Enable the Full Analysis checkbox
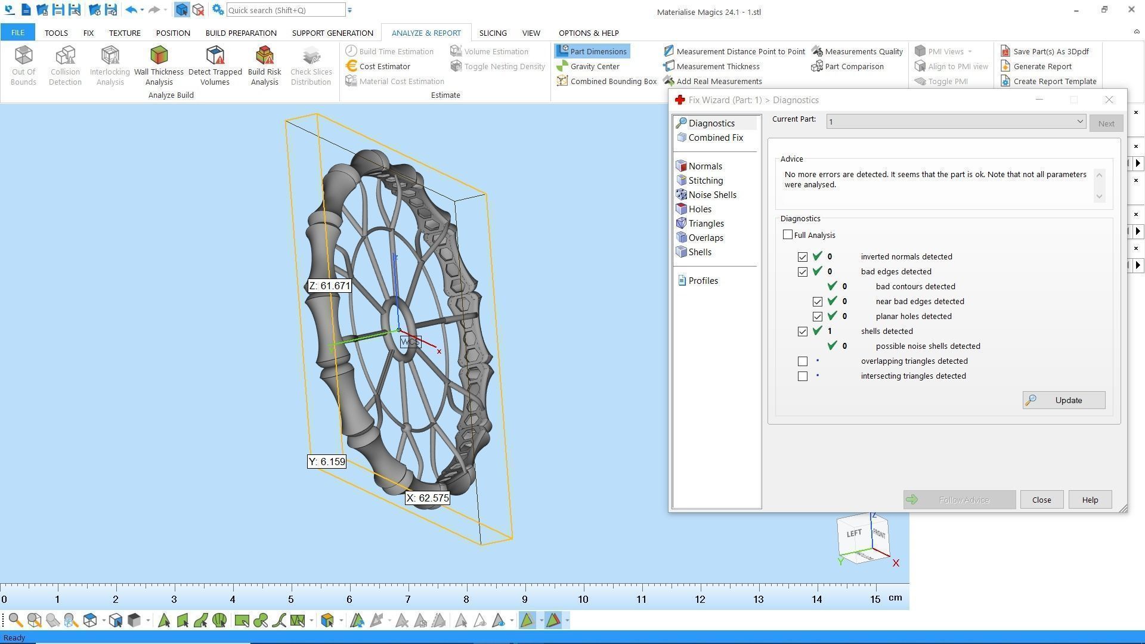 pyautogui.click(x=788, y=235)
